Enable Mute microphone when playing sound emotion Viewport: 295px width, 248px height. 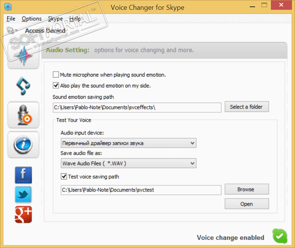(x=56, y=75)
